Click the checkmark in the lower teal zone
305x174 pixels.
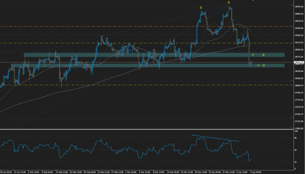258,65
